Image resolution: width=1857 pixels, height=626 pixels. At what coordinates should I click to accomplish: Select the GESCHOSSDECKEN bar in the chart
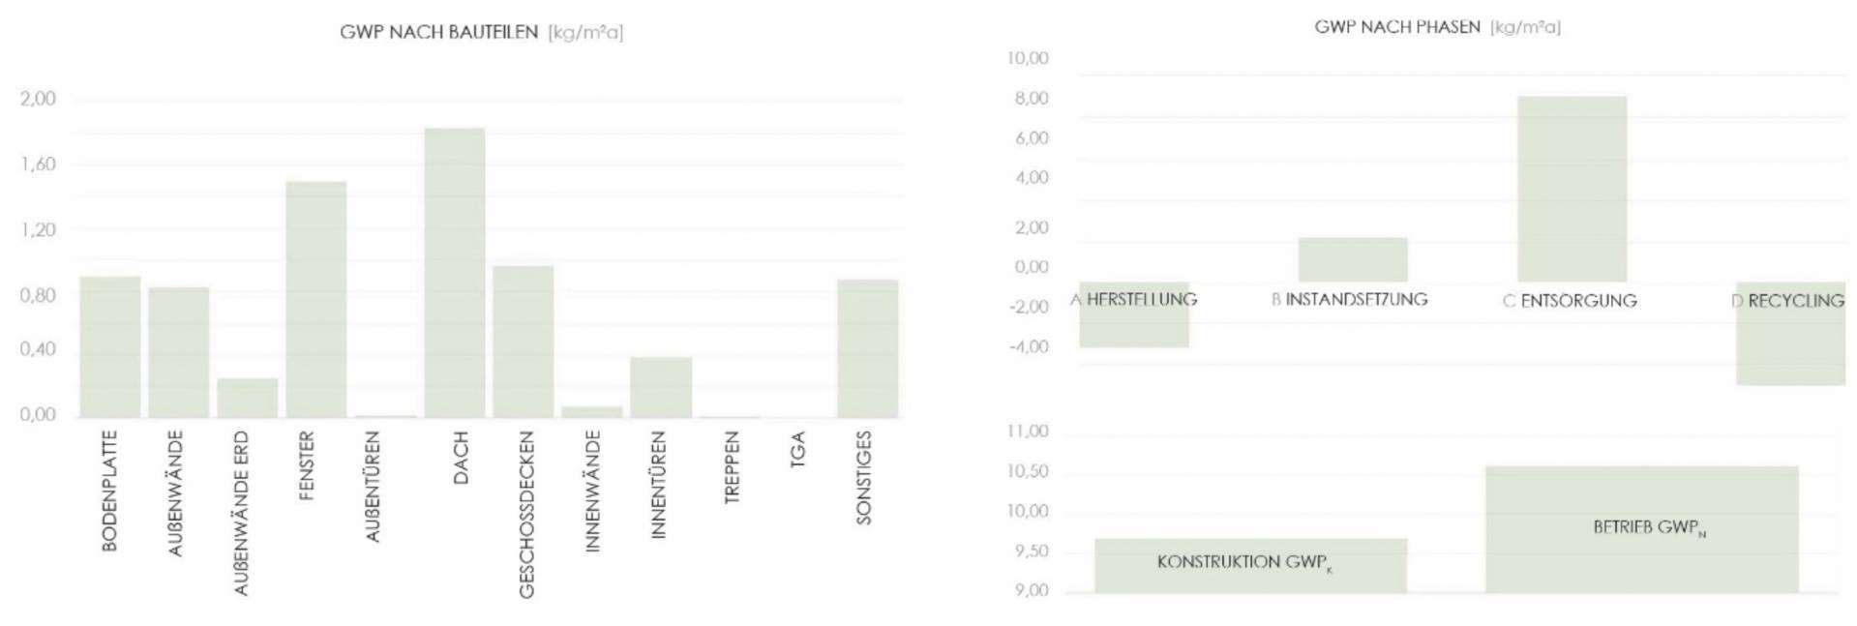click(523, 342)
